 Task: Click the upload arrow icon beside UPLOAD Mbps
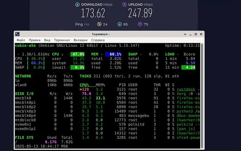tap(124, 5)
